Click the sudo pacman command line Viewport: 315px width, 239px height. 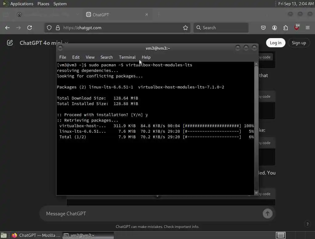coord(125,65)
